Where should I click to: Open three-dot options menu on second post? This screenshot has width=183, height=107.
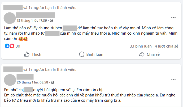(x=173, y=79)
